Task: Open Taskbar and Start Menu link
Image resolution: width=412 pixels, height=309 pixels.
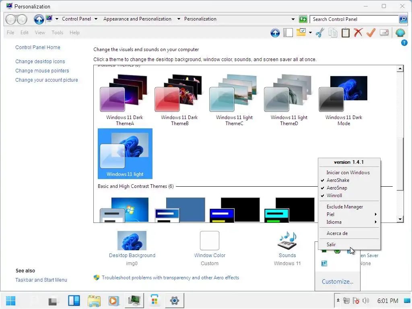Action: (41, 280)
